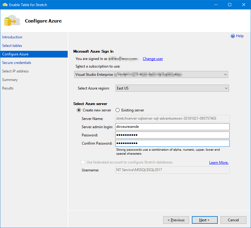Click the Username field with NT Service

pos(172,170)
